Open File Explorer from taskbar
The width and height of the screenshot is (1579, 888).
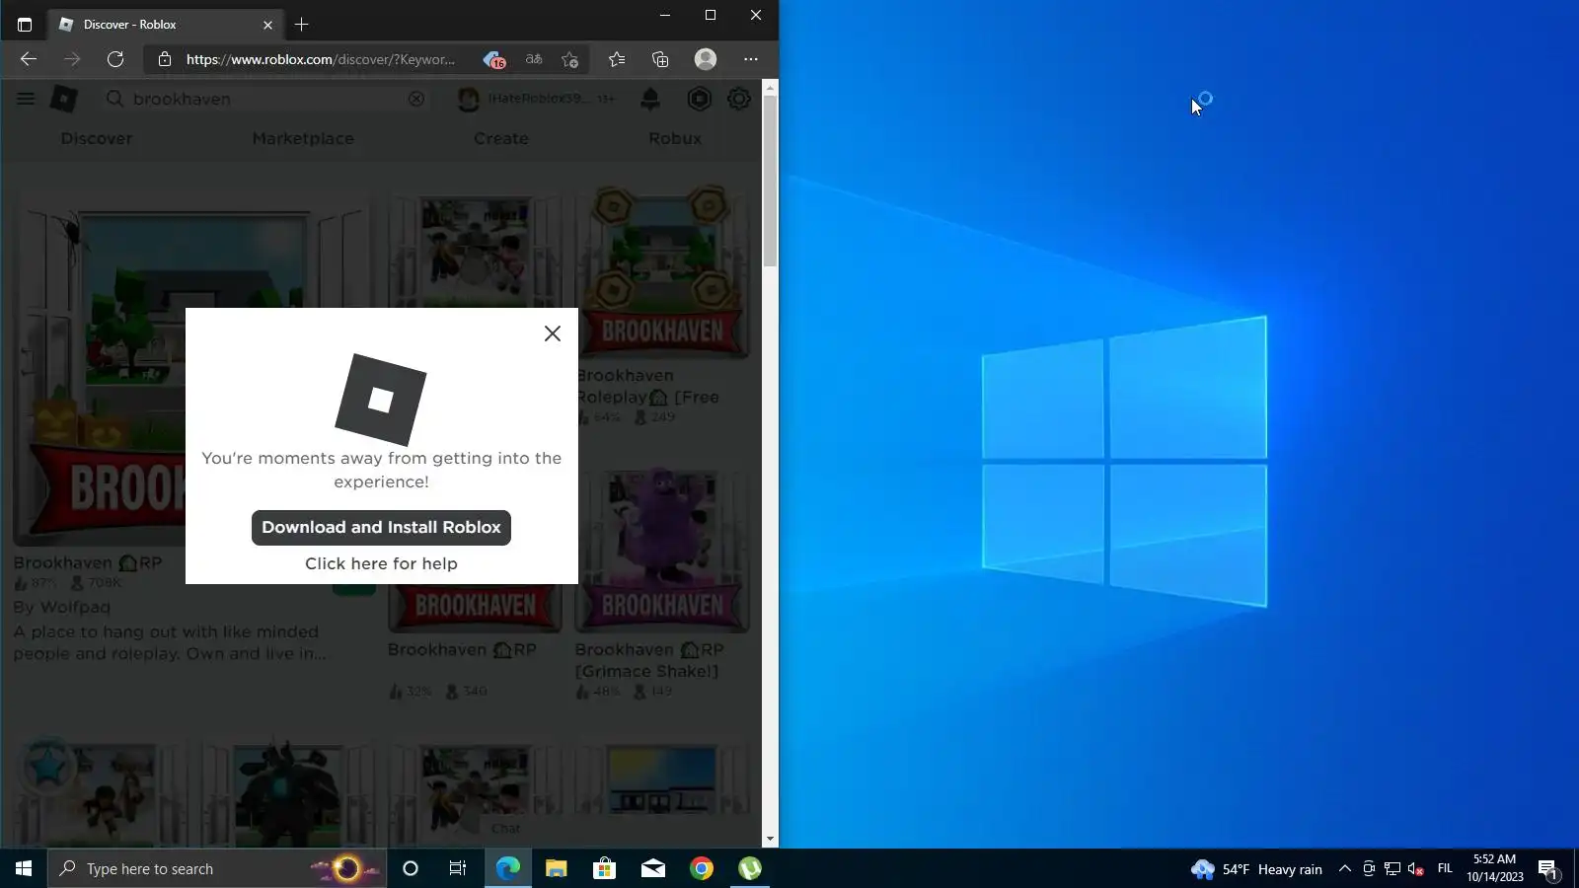tap(557, 868)
